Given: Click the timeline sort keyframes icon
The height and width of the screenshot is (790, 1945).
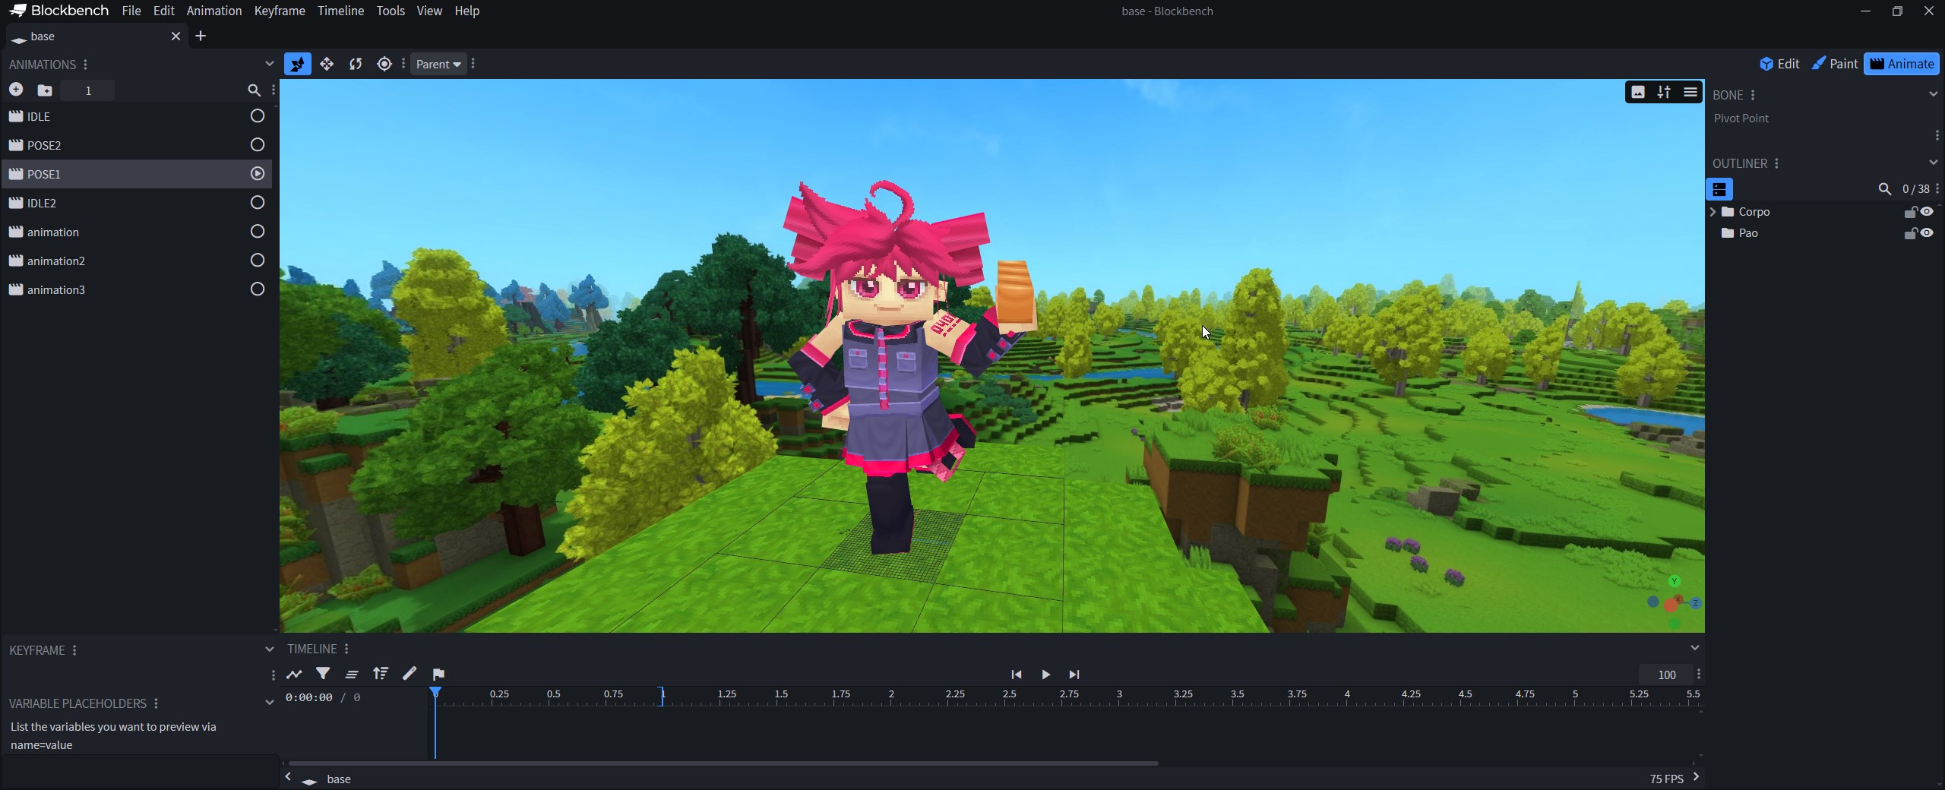Looking at the screenshot, I should click(x=381, y=674).
